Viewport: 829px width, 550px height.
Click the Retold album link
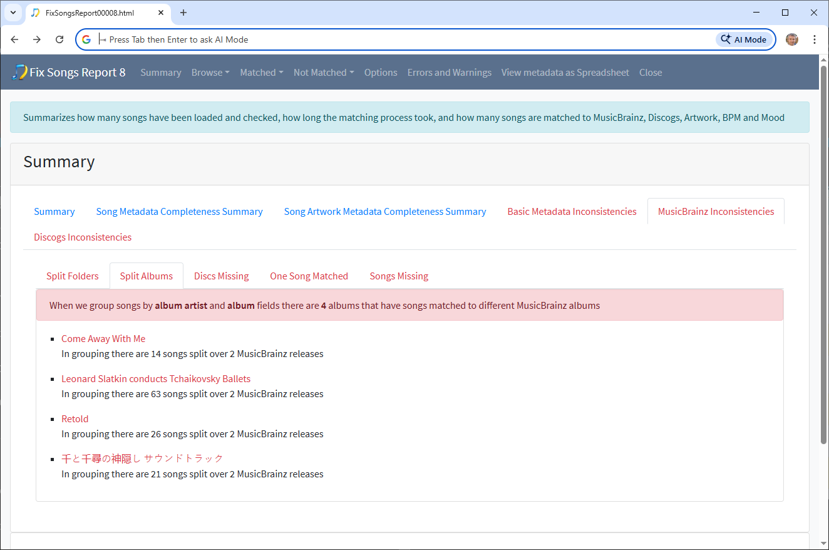click(75, 419)
